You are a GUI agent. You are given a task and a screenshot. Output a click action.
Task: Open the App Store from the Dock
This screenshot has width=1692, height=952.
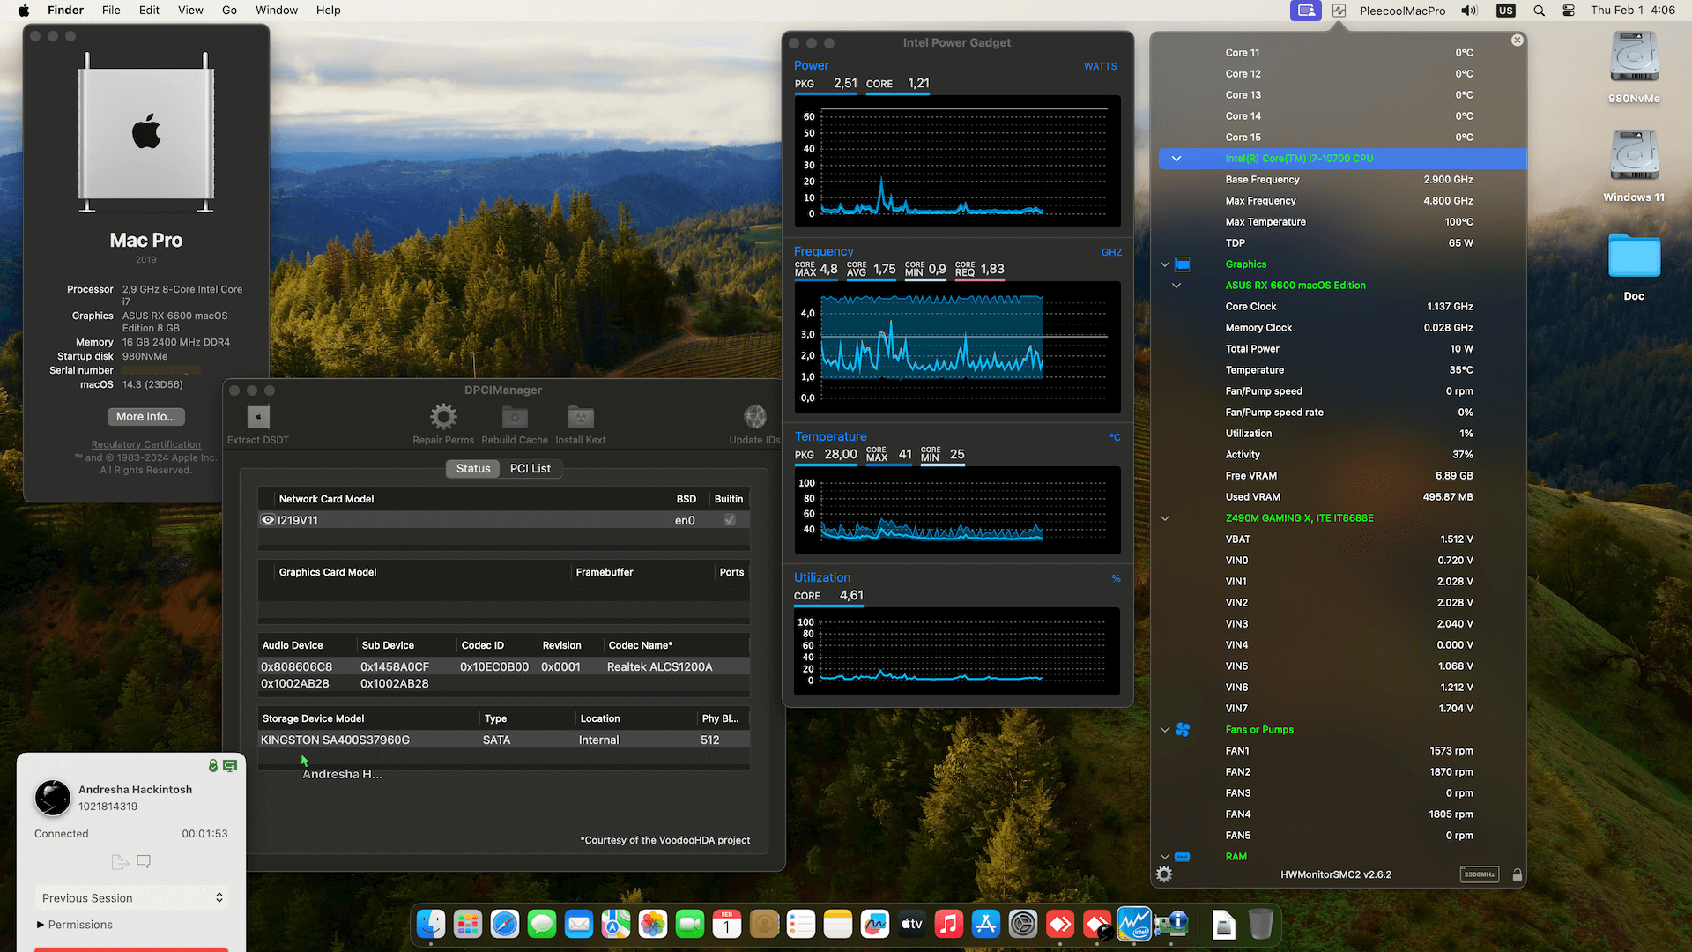tap(986, 924)
